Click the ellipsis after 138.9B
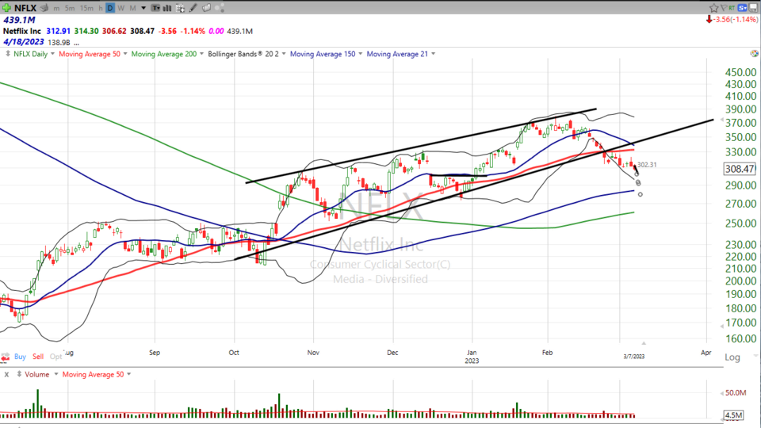The image size is (761, 428). (76, 43)
